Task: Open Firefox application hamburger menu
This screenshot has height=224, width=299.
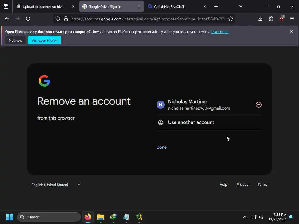Action: tap(292, 19)
